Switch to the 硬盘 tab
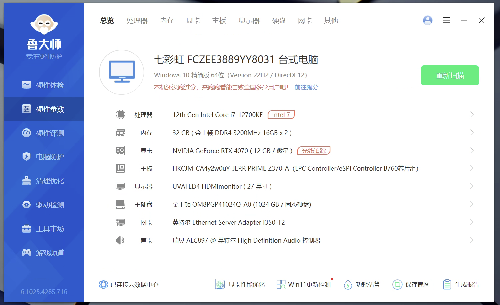500x305 pixels. coord(279,21)
